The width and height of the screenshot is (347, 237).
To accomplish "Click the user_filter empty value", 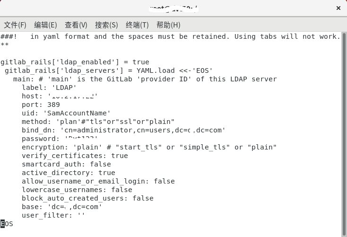I will point(81,215).
